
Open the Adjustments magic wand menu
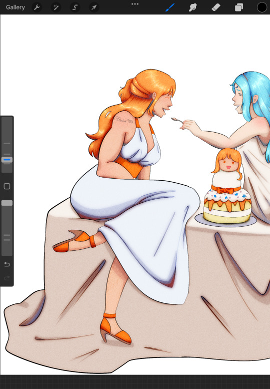click(56, 8)
